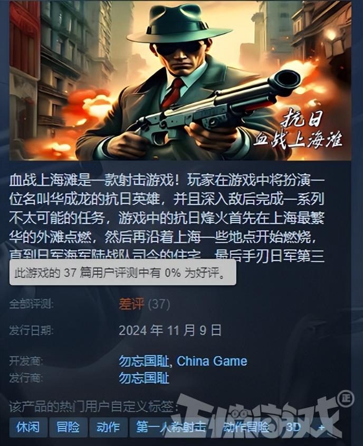Image resolution: width=363 pixels, height=446 pixels.
Task: Select the 3D tag
Action: (x=293, y=427)
